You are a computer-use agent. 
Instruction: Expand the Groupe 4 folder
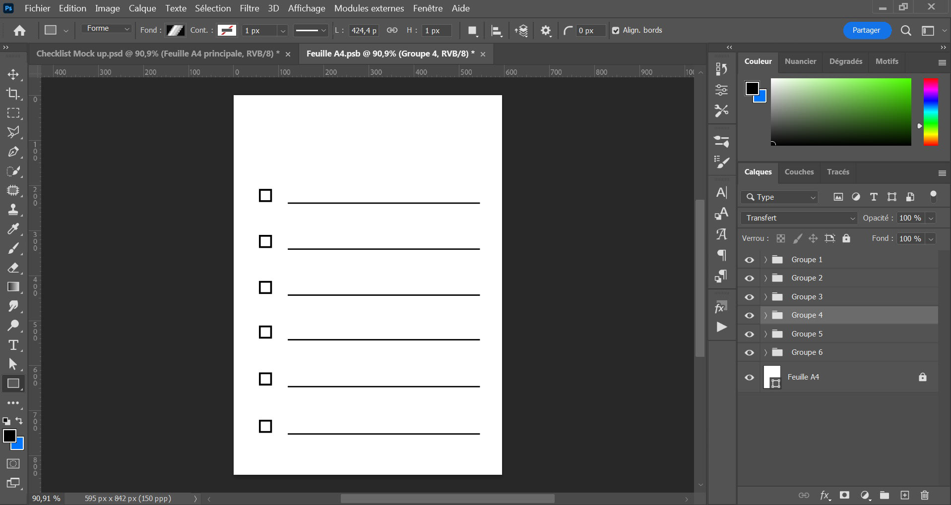(x=765, y=315)
